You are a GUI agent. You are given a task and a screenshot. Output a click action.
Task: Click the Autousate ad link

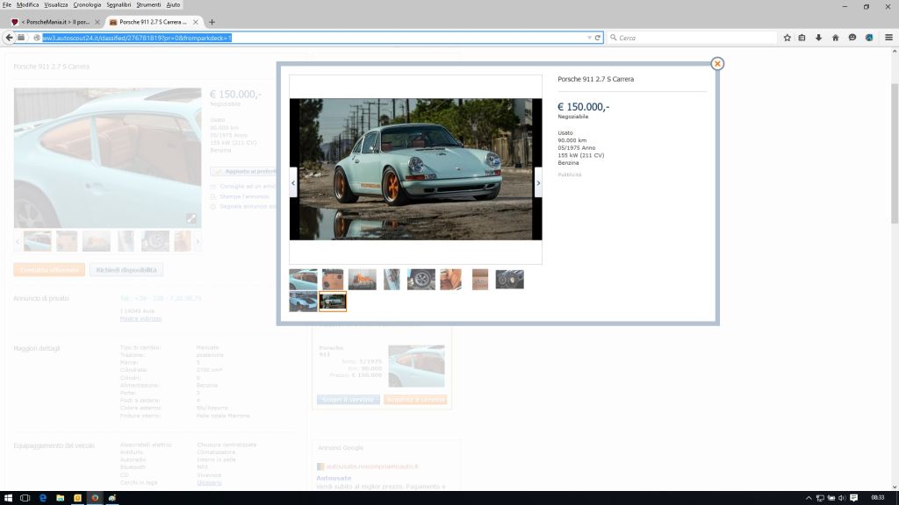tap(334, 478)
